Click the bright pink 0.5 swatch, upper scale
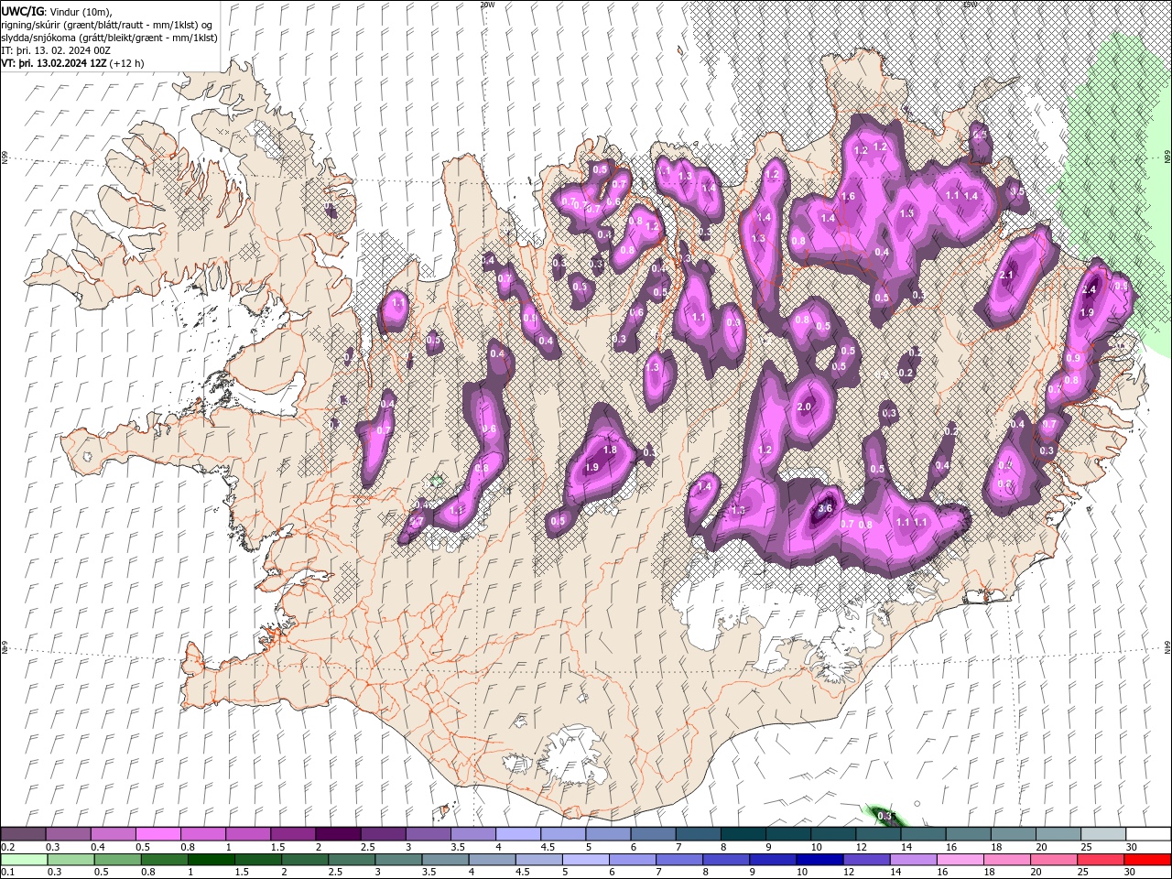Screen dimensions: 1172x879 [158, 834]
